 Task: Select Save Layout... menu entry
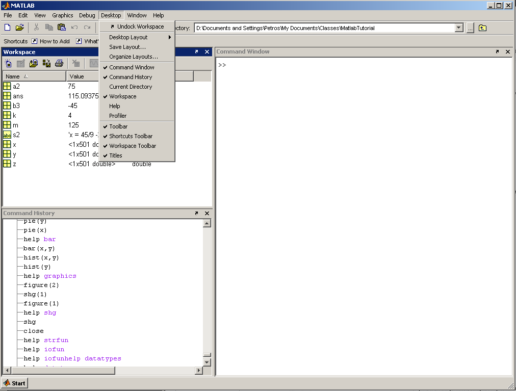137,47
